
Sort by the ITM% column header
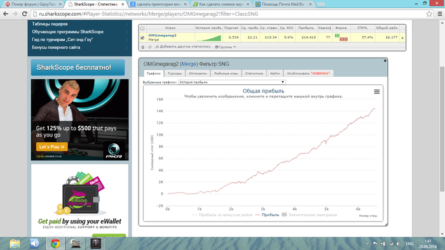point(362,28)
